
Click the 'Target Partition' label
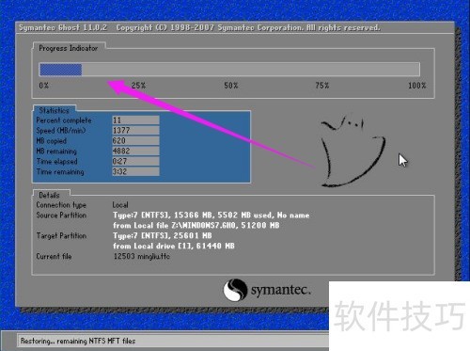tap(61, 236)
